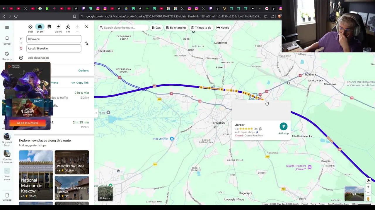The height and width of the screenshot is (210, 375).
Task: Open Gdynia & Sopot recent item
Action: pyautogui.click(x=7, y=140)
